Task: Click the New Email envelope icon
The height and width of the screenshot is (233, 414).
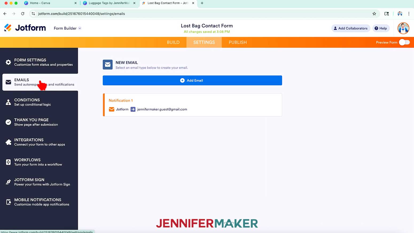Action: click(108, 65)
